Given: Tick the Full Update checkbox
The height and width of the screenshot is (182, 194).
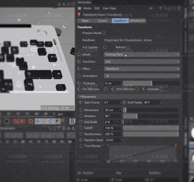Looking at the screenshot, I should 105,47.
